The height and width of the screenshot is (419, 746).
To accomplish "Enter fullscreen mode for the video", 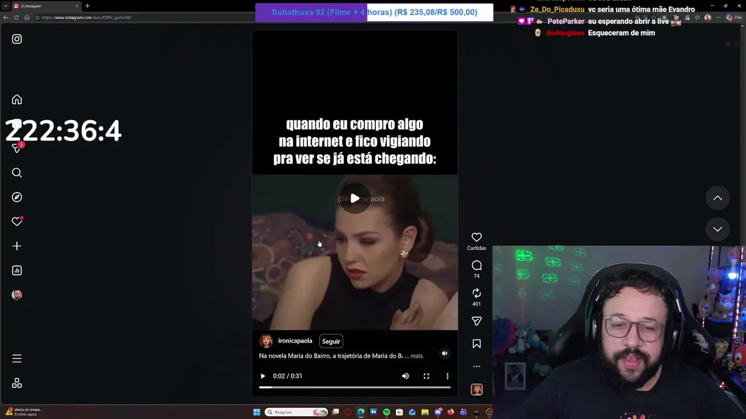I will (427, 376).
